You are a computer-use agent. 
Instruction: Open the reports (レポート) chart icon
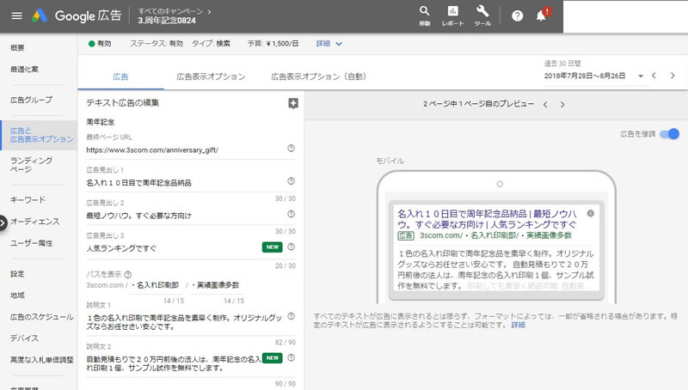tap(453, 12)
